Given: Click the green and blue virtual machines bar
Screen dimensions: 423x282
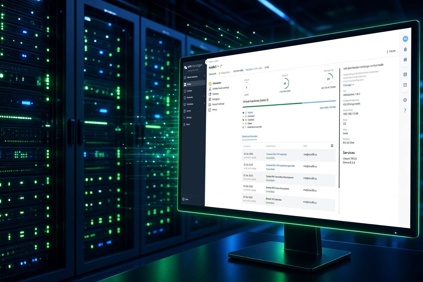Looking at the screenshot, I should [x=289, y=104].
